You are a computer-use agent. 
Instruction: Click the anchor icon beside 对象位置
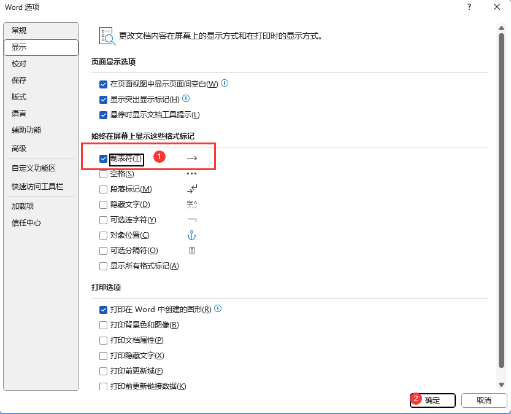(x=191, y=235)
